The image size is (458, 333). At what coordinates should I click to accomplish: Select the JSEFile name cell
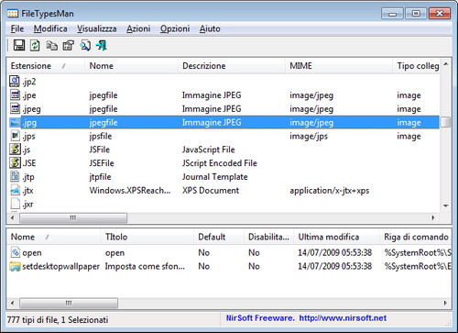tap(102, 163)
